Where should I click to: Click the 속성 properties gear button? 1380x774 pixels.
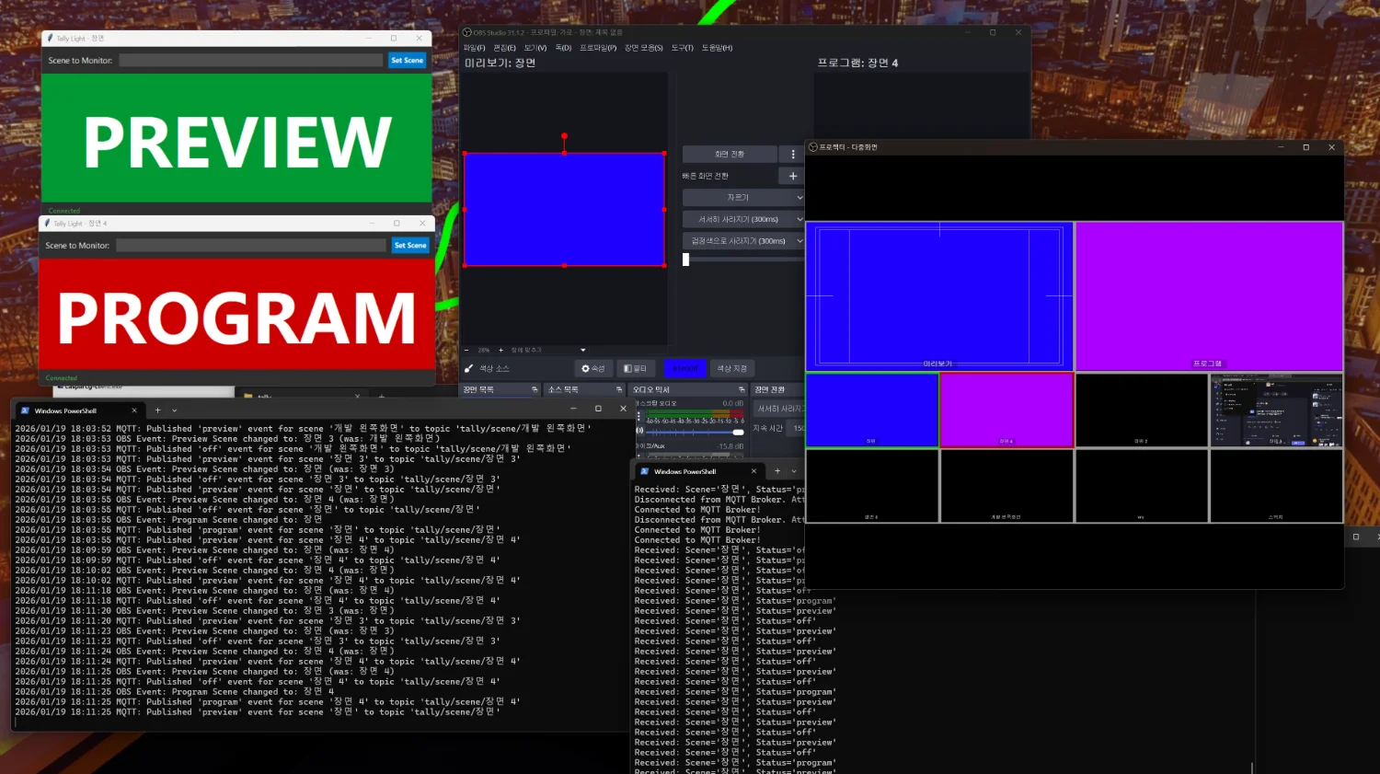[x=593, y=368]
